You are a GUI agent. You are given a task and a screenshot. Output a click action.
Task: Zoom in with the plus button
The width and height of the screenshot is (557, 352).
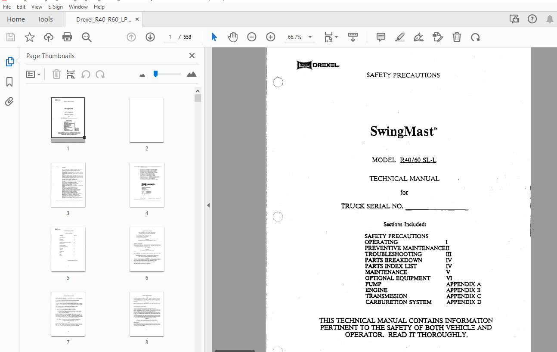[271, 37]
